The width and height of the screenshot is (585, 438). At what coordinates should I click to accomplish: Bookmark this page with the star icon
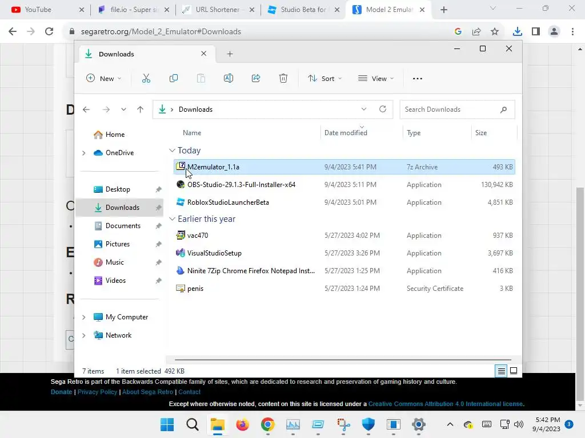click(x=495, y=32)
